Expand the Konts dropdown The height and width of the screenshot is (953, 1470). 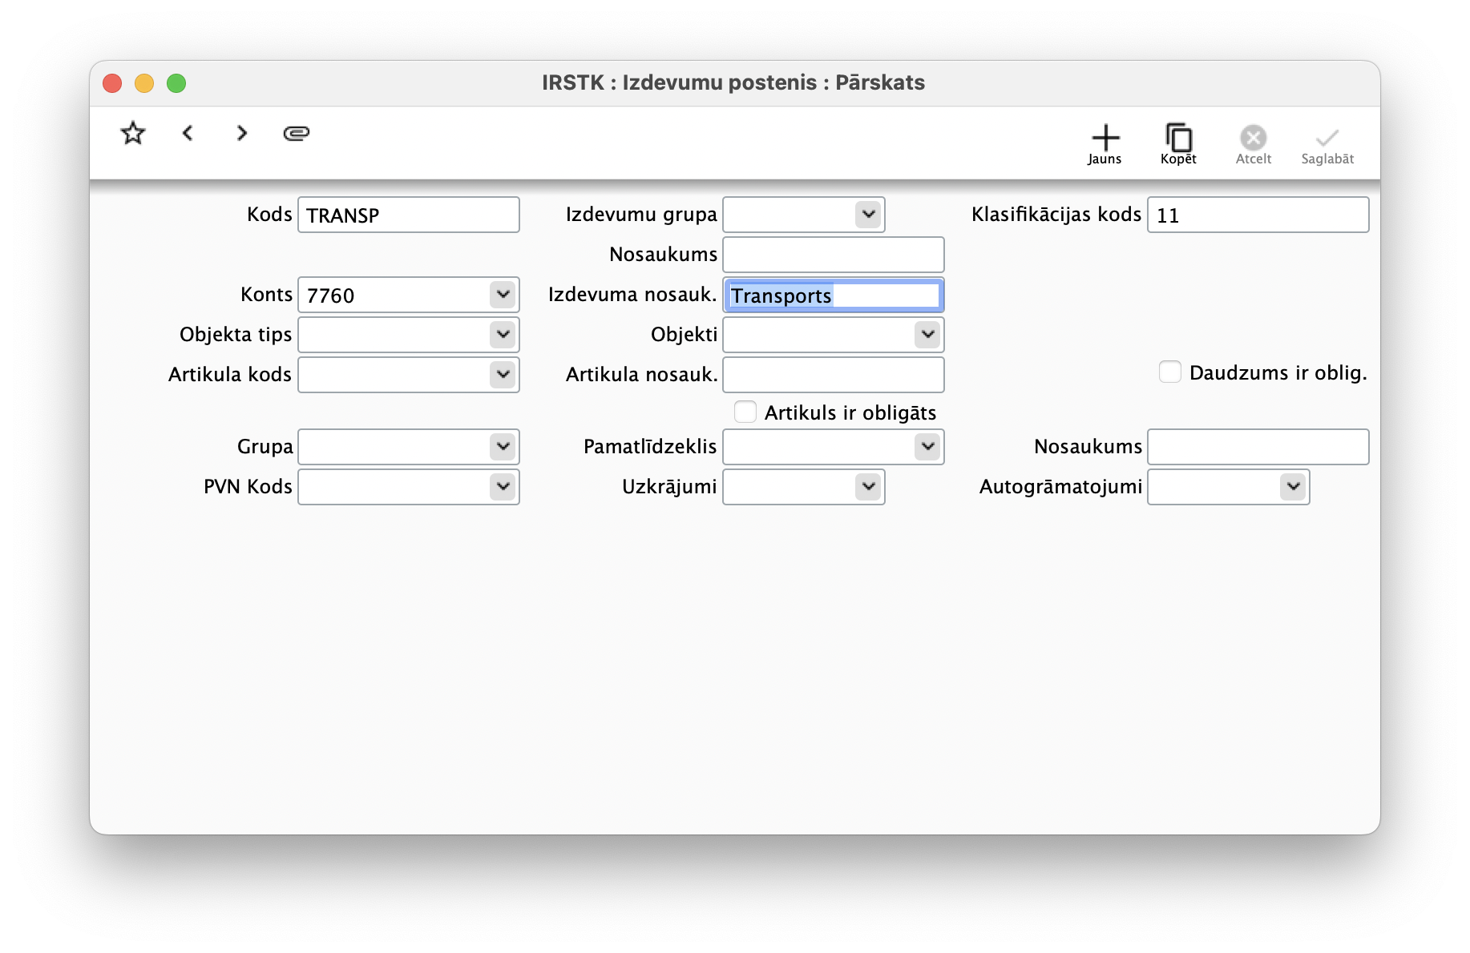(503, 295)
